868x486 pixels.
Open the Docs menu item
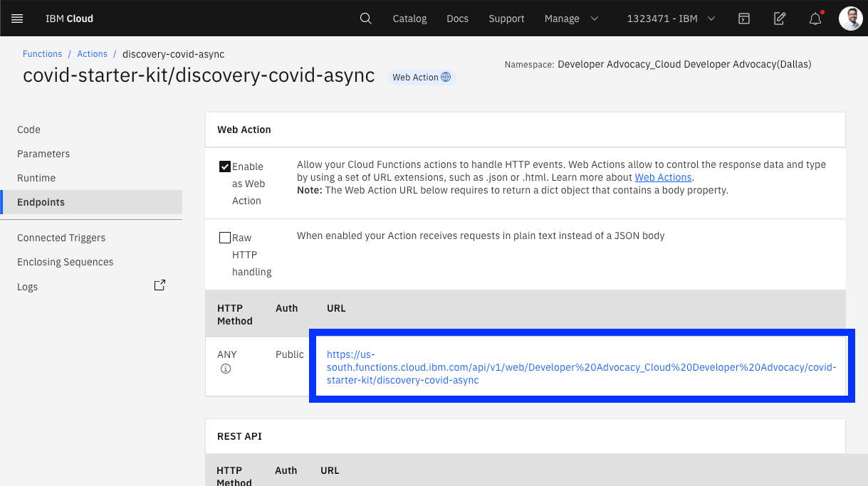[458, 19]
